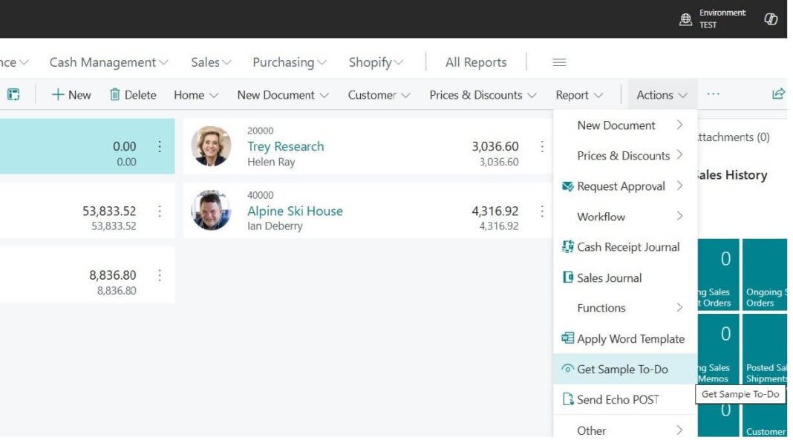Image resolution: width=793 pixels, height=440 pixels.
Task: Click the share icon at toolbar right
Action: pyautogui.click(x=778, y=94)
